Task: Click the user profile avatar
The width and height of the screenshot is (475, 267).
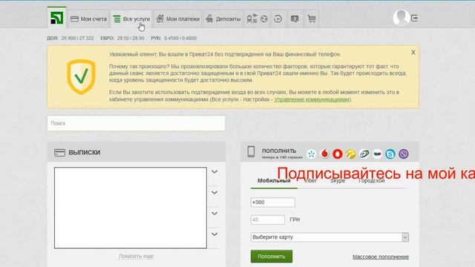Action: (401, 18)
